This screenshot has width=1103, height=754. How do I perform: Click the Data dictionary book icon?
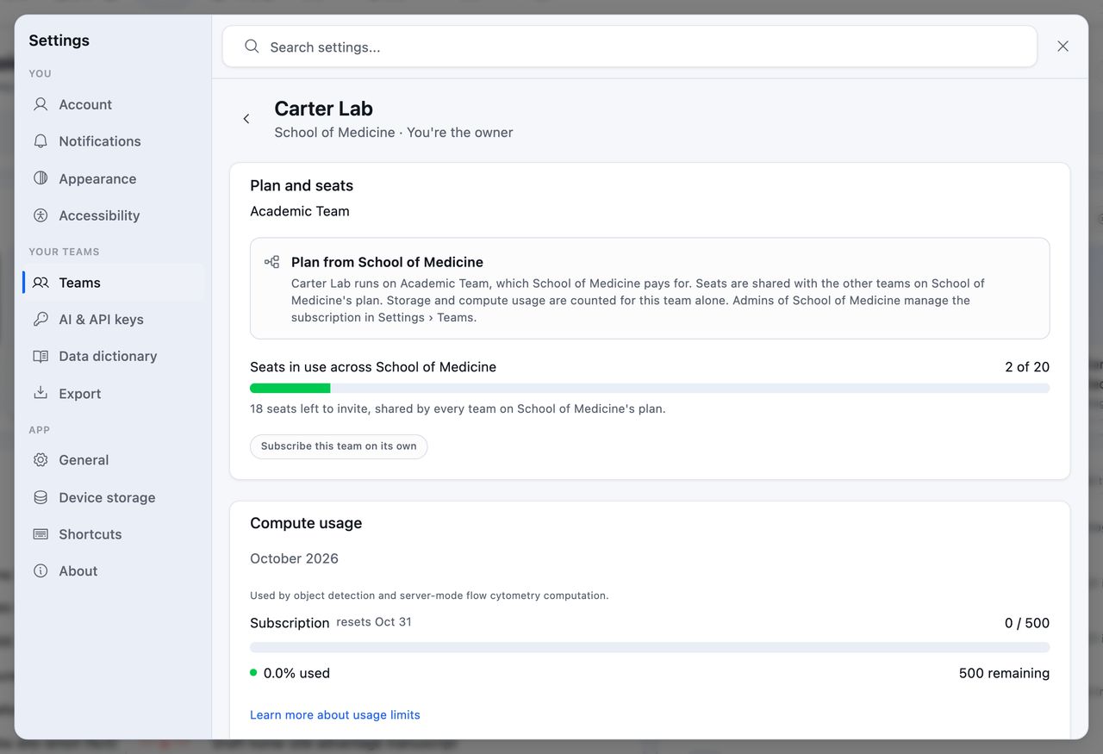[x=41, y=356]
